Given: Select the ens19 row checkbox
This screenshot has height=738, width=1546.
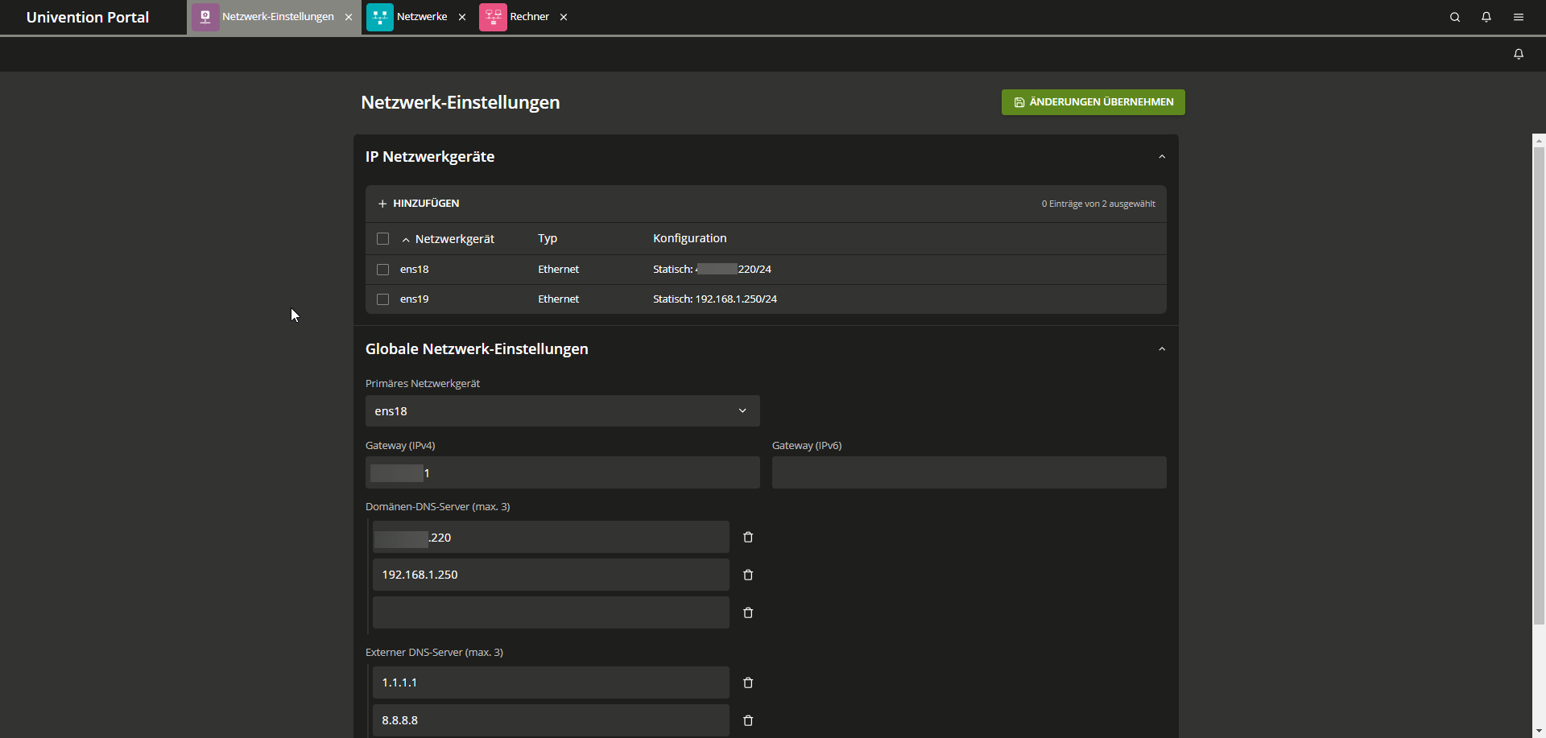Looking at the screenshot, I should pyautogui.click(x=383, y=299).
